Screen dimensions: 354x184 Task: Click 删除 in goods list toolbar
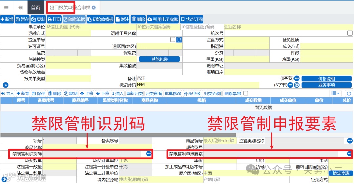tap(54, 93)
